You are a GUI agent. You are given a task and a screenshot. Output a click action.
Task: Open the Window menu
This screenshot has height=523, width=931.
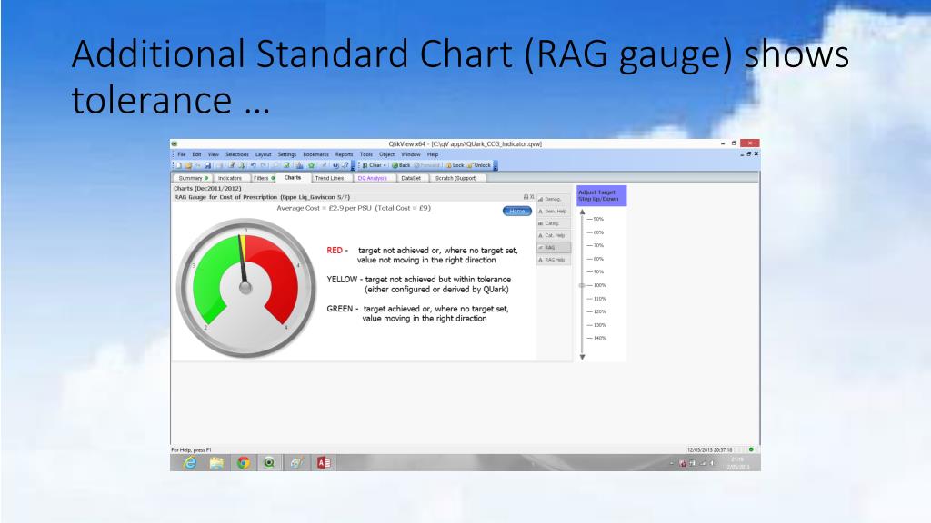(411, 154)
